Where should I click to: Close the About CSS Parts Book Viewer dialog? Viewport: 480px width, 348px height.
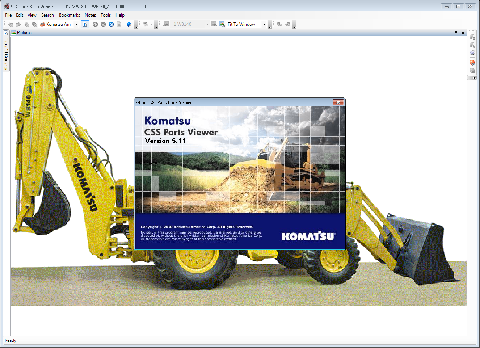338,102
